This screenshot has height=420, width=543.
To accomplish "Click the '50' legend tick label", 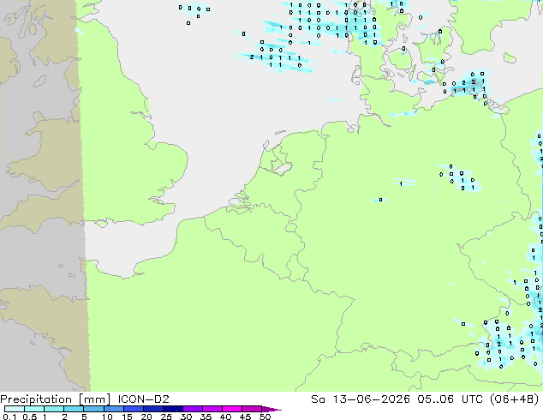I will click(x=265, y=417).
